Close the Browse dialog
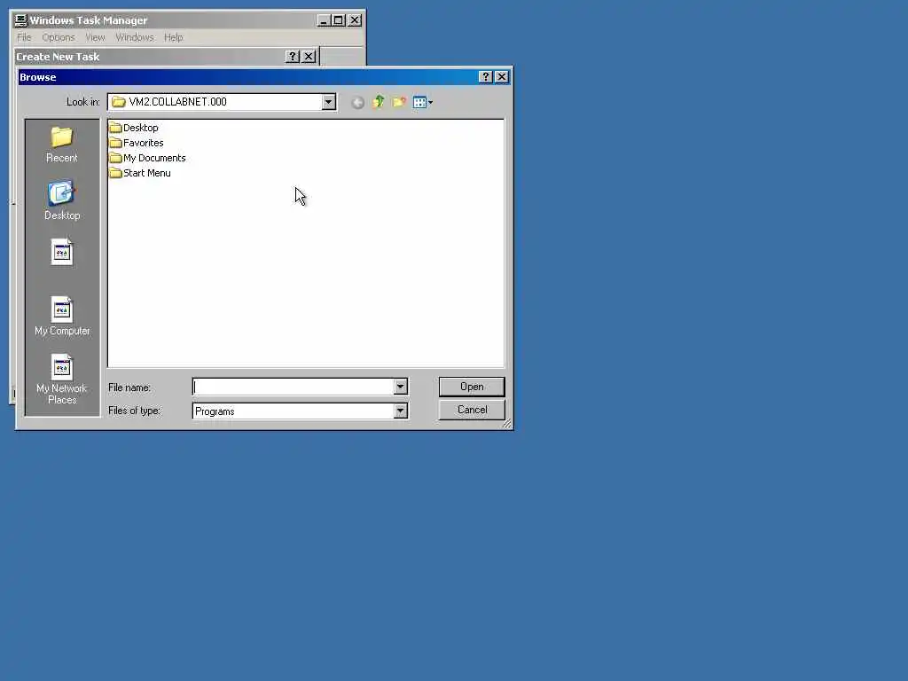908x681 pixels. (502, 77)
